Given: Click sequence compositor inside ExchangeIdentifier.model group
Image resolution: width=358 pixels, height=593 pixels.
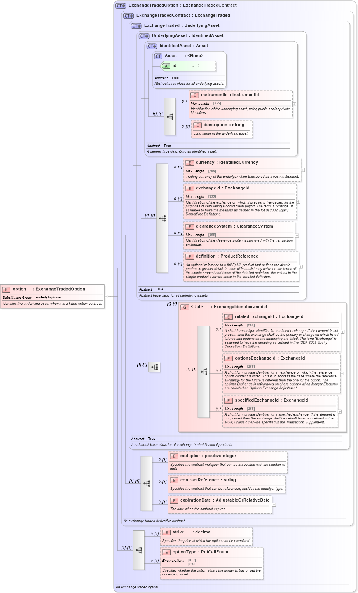Looking at the screenshot, I should coord(204,372).
